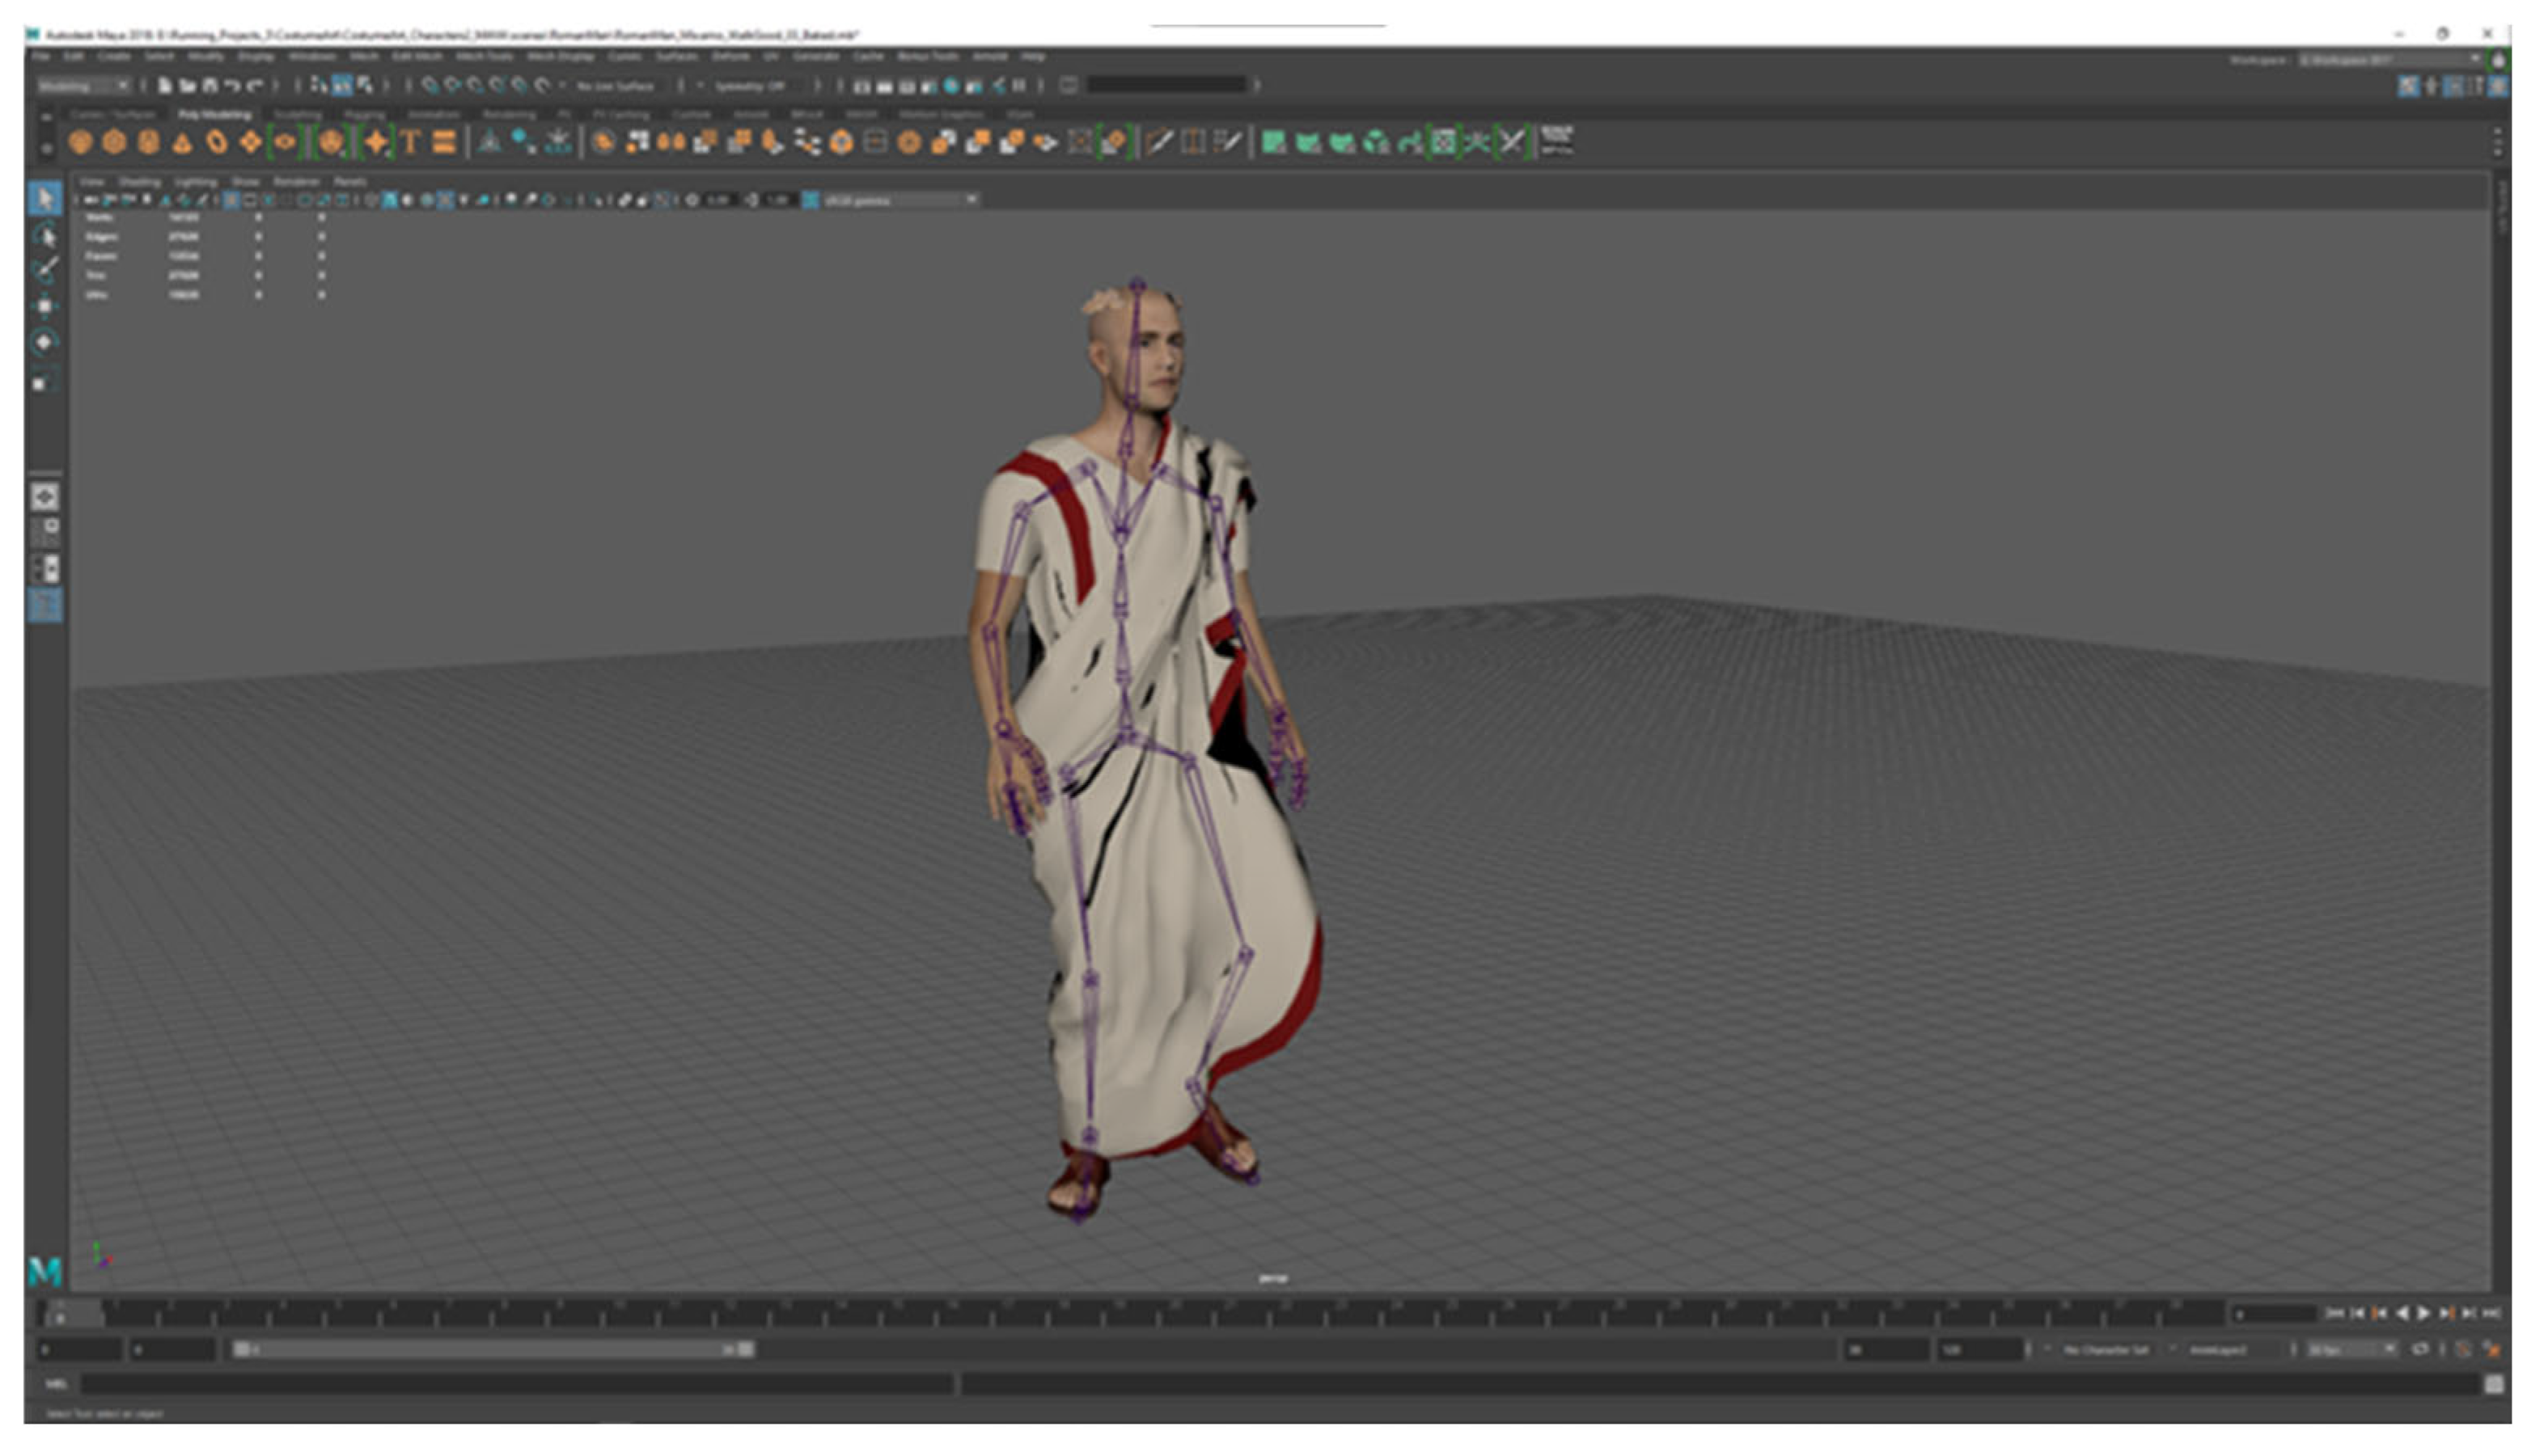Pick the Paint Selection tool in the toolbox
Image resolution: width=2527 pixels, height=1456 pixels.
click(44, 270)
